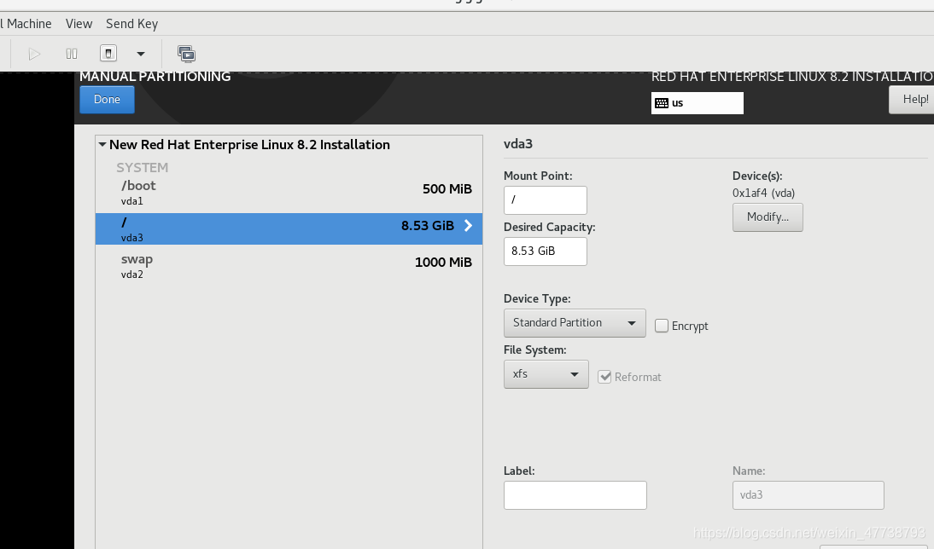Screen dimensions: 934x549
Task: Click the Label input field
Action: pos(575,495)
